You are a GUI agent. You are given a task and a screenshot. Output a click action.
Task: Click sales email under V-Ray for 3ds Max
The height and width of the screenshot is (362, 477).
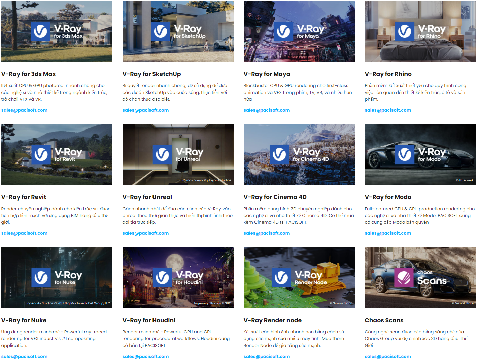coord(24,110)
